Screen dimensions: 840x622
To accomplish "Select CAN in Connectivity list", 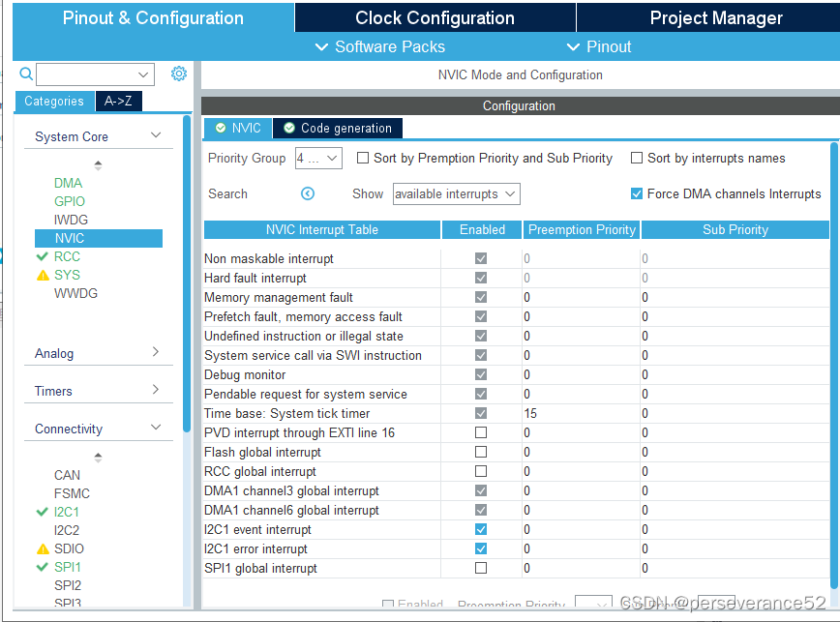I will pos(67,475).
